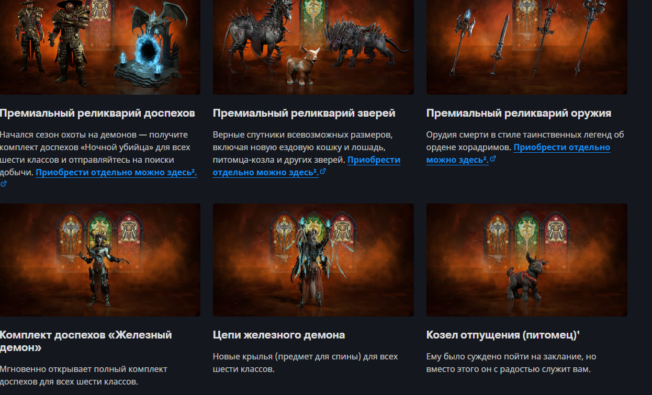Open armor reliquary 'Приобрести отдельно можно здесь' link

click(x=116, y=172)
